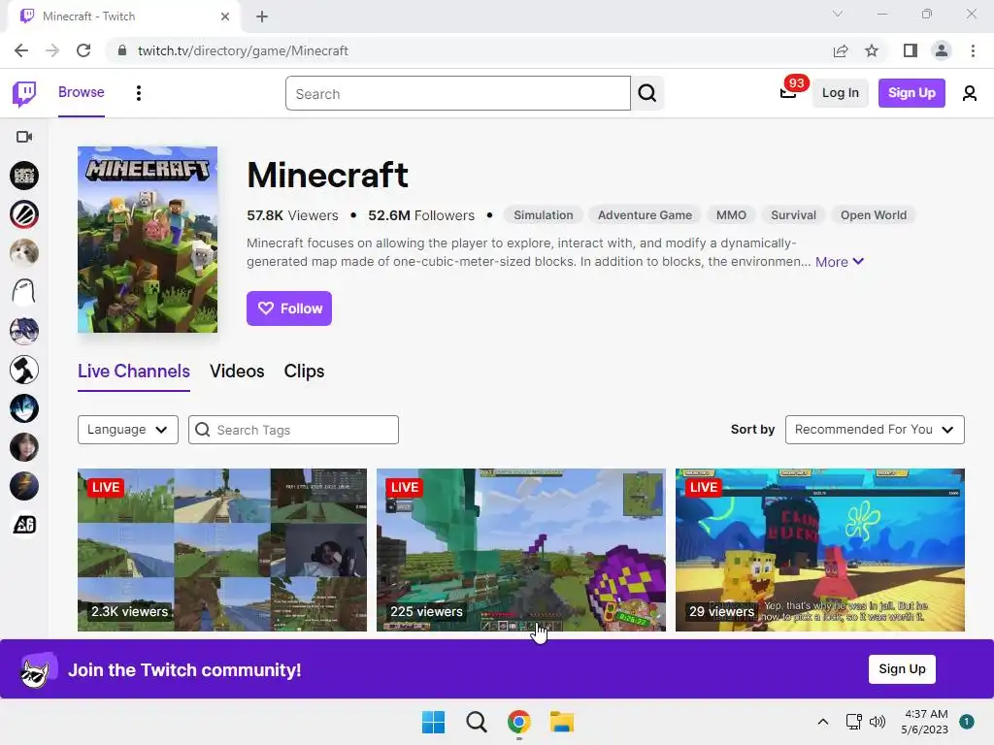Click the Log In button

coord(841,93)
